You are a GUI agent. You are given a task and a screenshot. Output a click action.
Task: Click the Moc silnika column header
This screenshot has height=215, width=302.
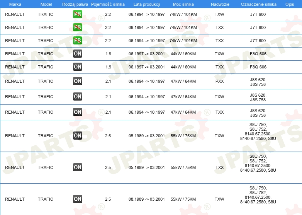tap(183, 4)
